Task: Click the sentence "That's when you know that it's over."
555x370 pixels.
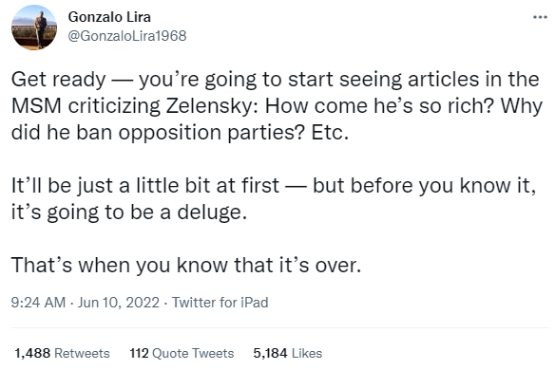Action: click(x=186, y=265)
